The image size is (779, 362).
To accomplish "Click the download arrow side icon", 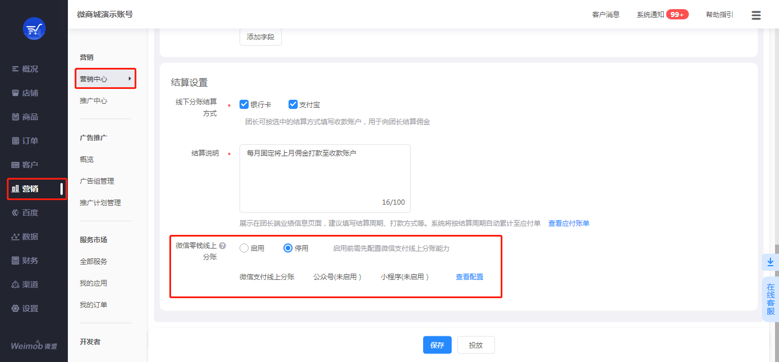I will (x=770, y=262).
